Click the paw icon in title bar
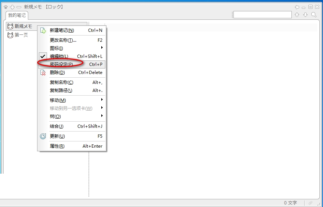This screenshot has width=323, height=207. [6, 7]
